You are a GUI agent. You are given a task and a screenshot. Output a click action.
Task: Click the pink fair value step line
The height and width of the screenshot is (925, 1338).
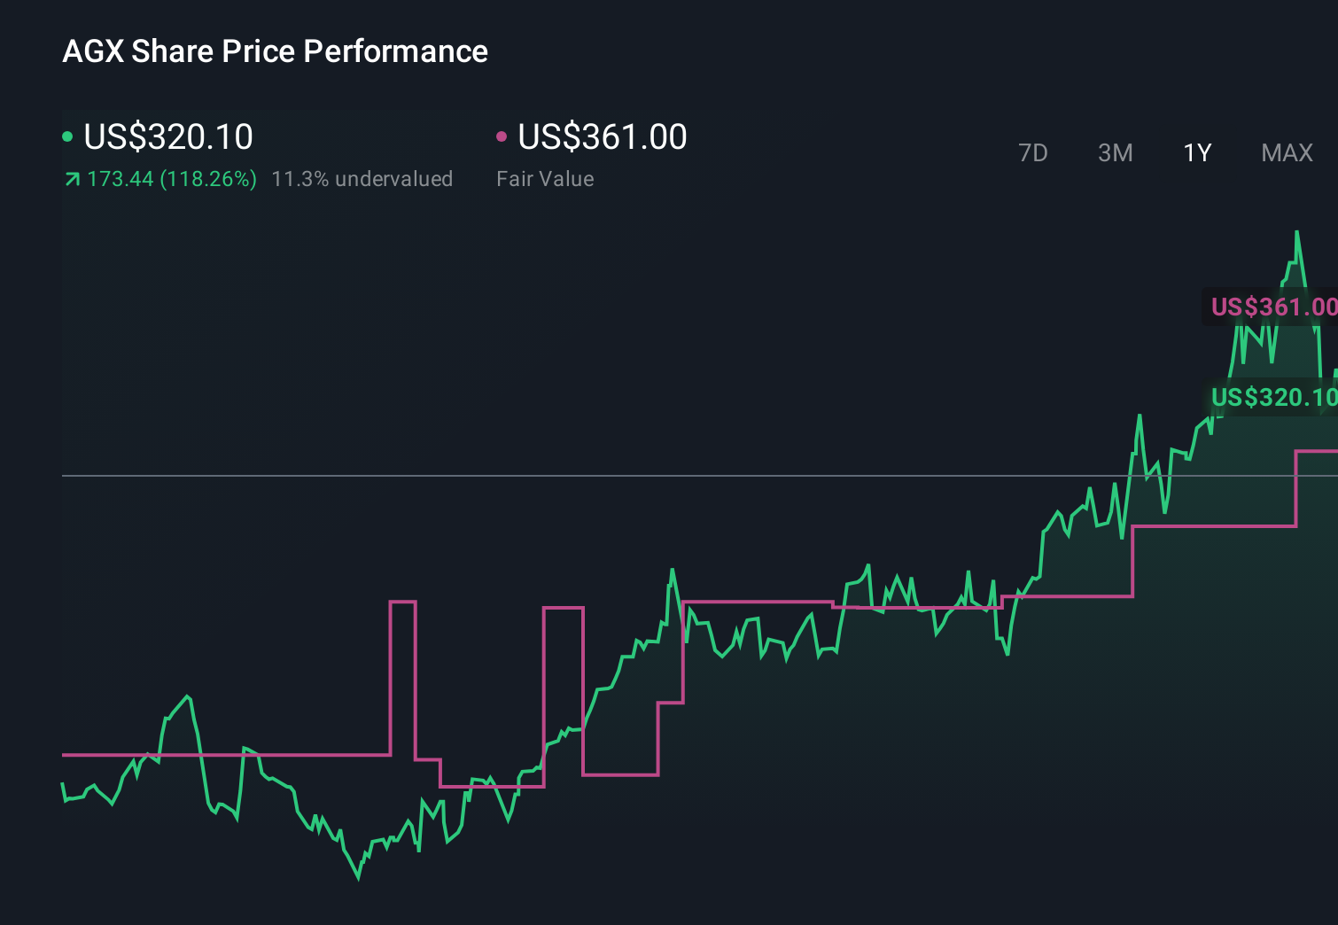753,602
